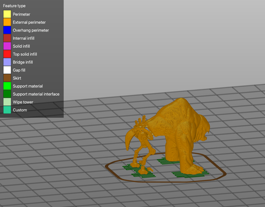265x207 pixels.
Task: Select the Internal infill color swatch
Action: 7,38
